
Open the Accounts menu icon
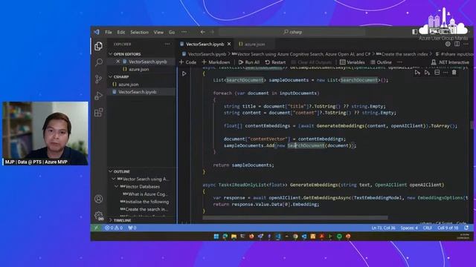pos(98,199)
